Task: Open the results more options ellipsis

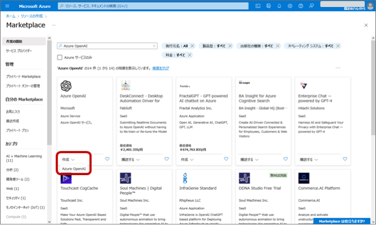Action: (x=338, y=68)
